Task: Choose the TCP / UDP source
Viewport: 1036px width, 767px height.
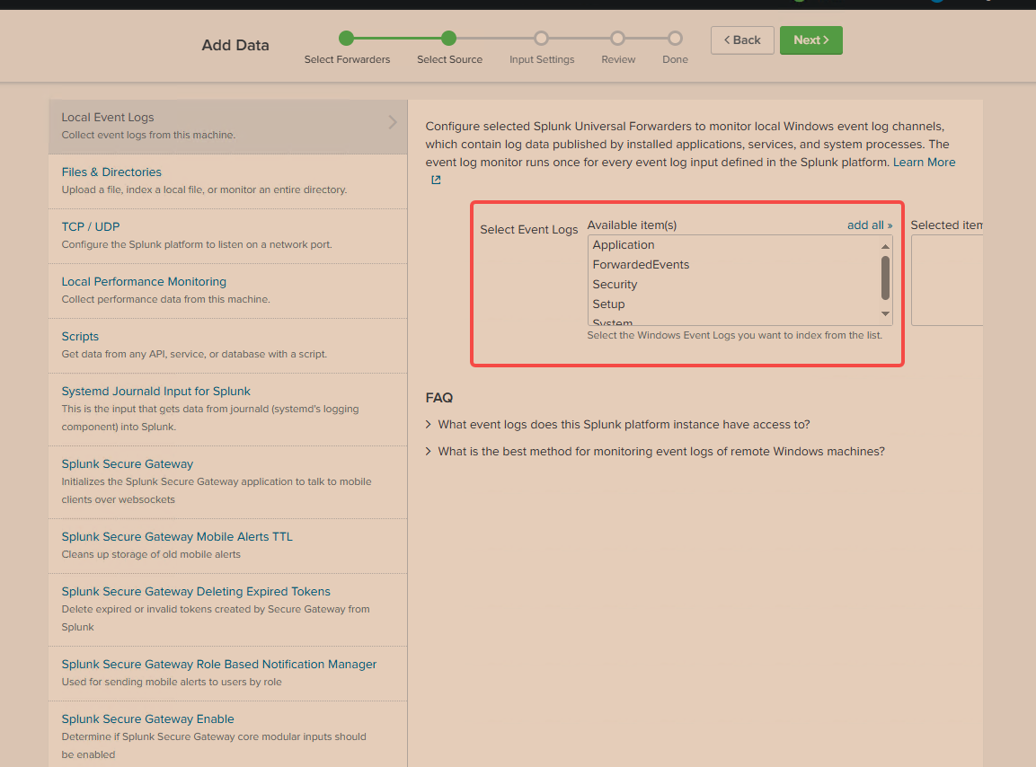Action: click(x=228, y=236)
